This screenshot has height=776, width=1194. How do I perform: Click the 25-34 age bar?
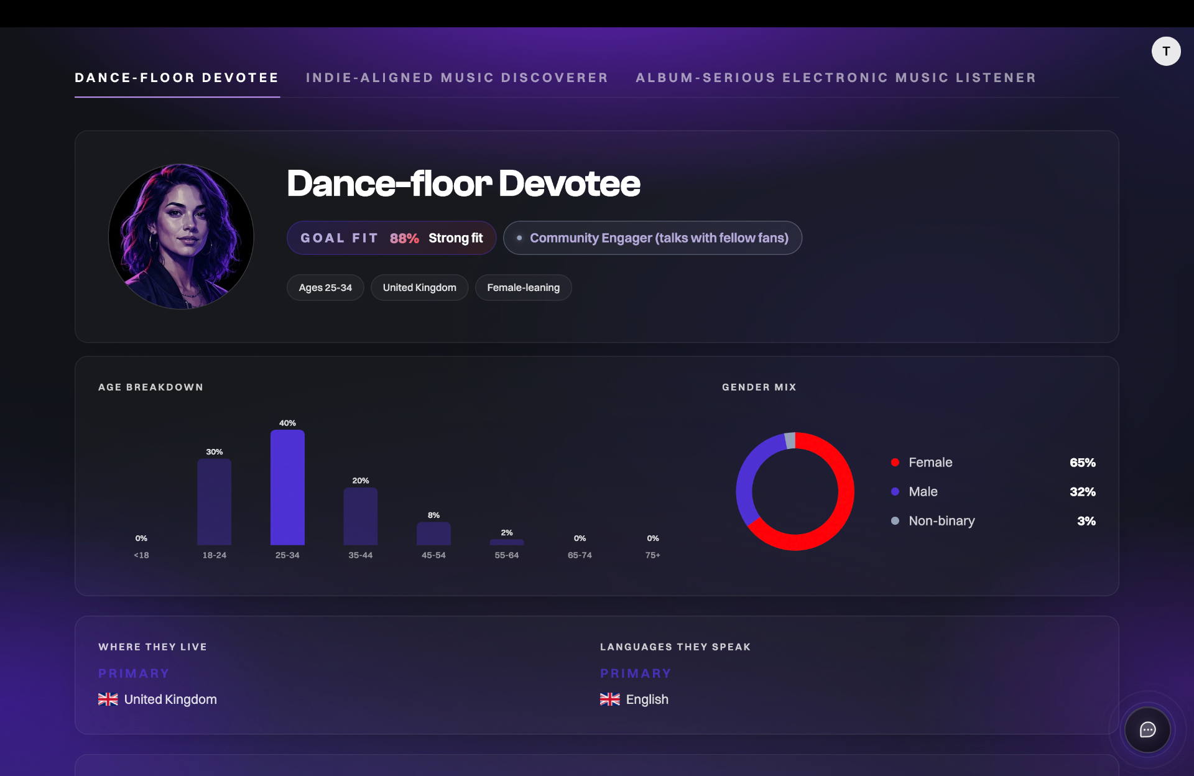tap(287, 487)
